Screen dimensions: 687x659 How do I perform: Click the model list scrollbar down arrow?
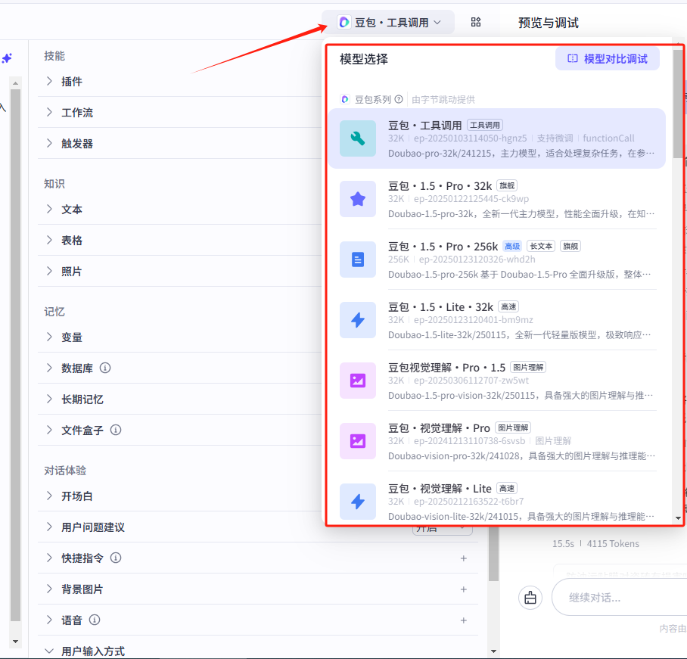pyautogui.click(x=678, y=518)
